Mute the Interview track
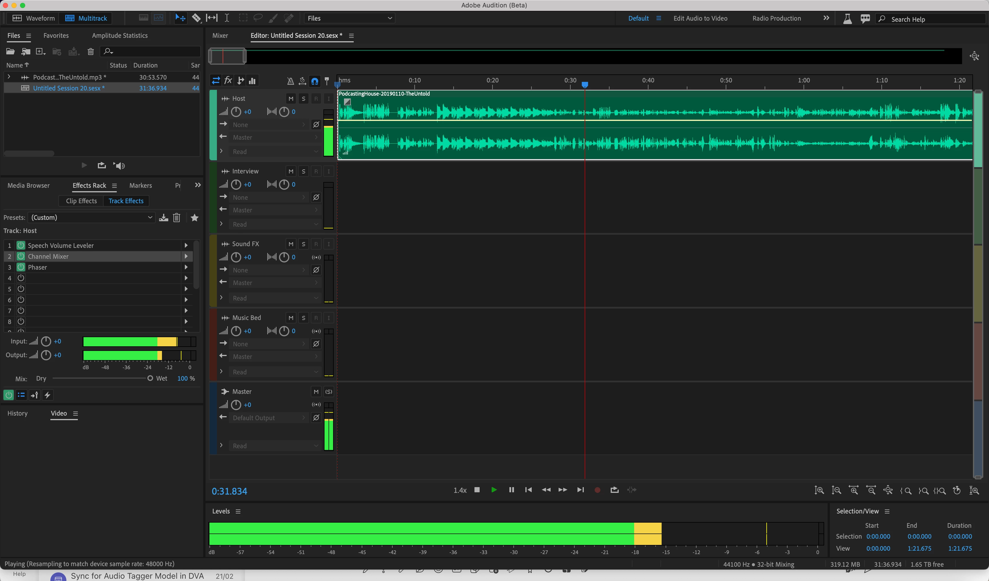This screenshot has width=989, height=581. (x=291, y=171)
